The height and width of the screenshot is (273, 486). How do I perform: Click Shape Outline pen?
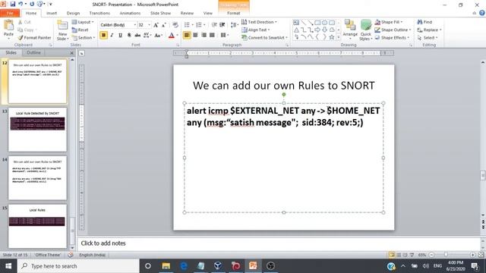click(x=377, y=30)
